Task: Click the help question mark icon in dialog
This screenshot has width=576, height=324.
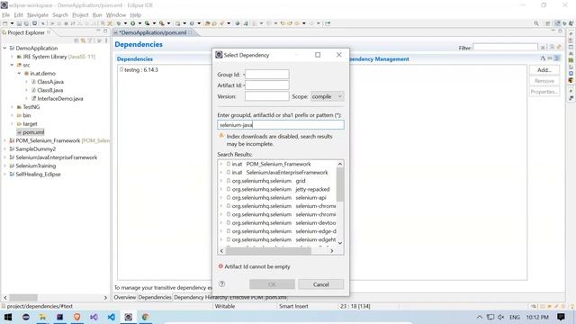Action: click(x=222, y=283)
